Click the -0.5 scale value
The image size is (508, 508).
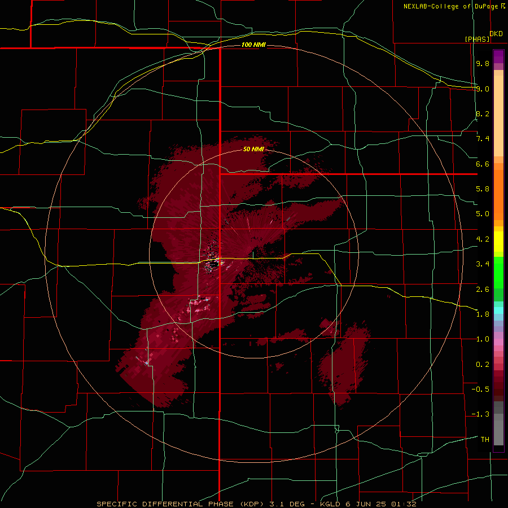480,389
